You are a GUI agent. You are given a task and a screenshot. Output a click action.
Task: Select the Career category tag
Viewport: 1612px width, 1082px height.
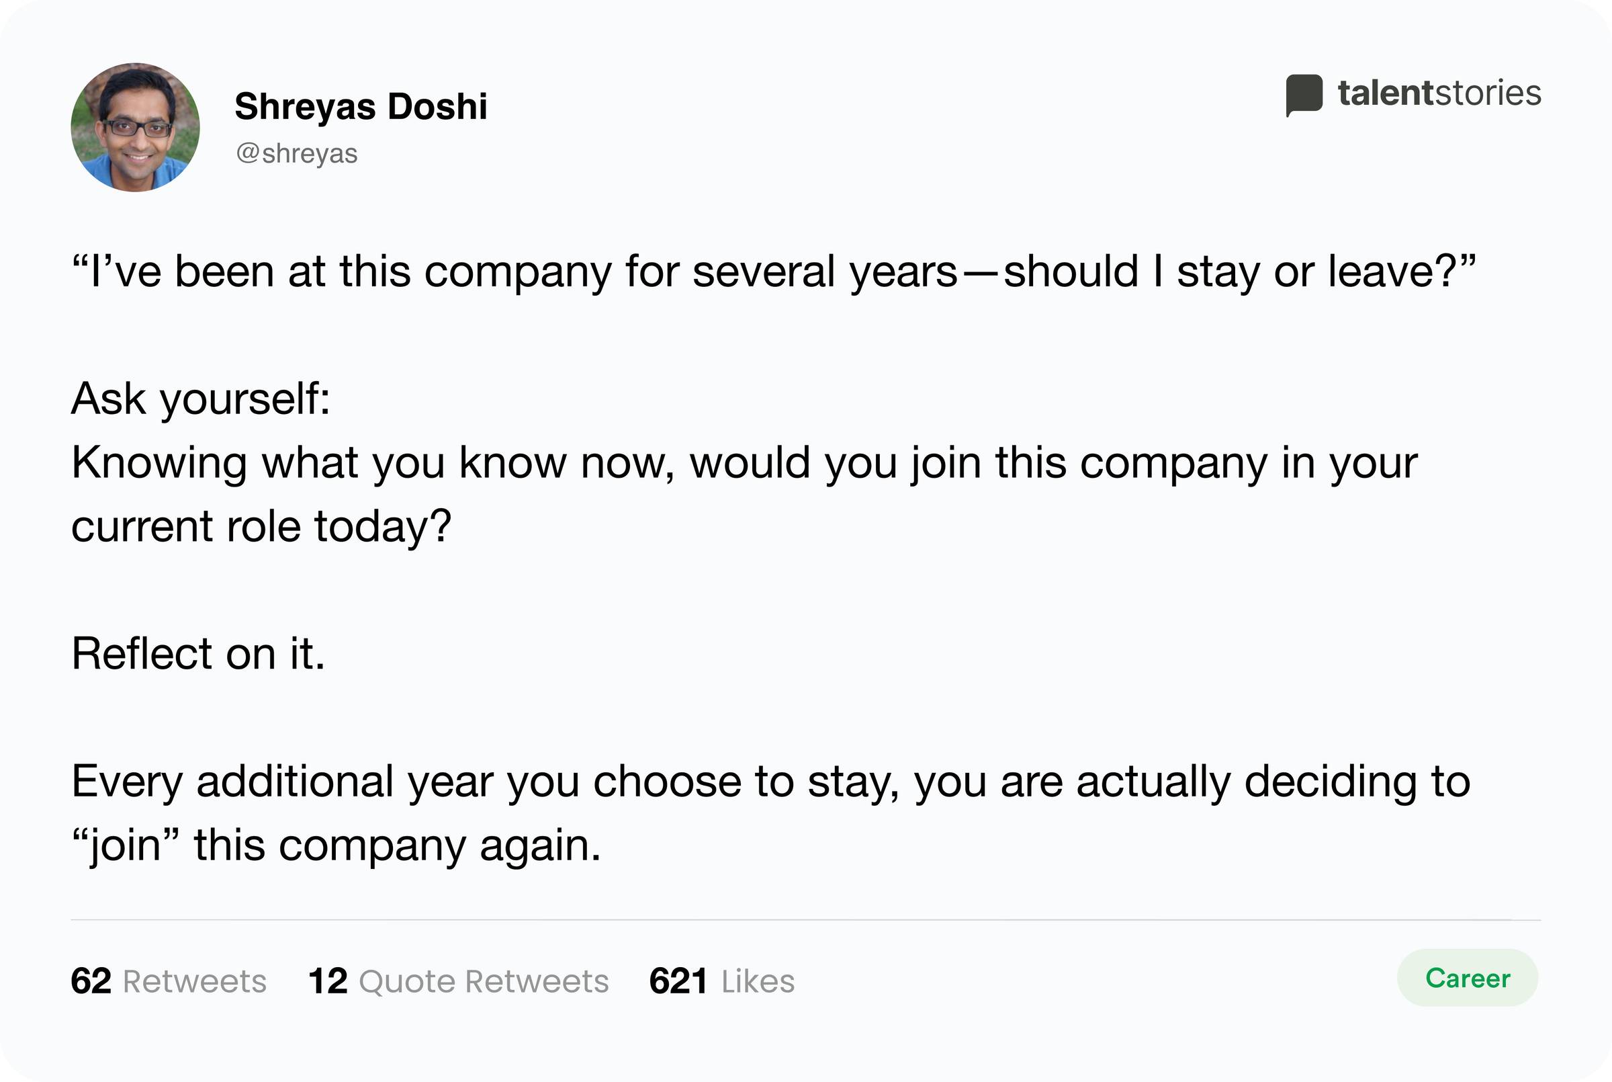point(1467,978)
